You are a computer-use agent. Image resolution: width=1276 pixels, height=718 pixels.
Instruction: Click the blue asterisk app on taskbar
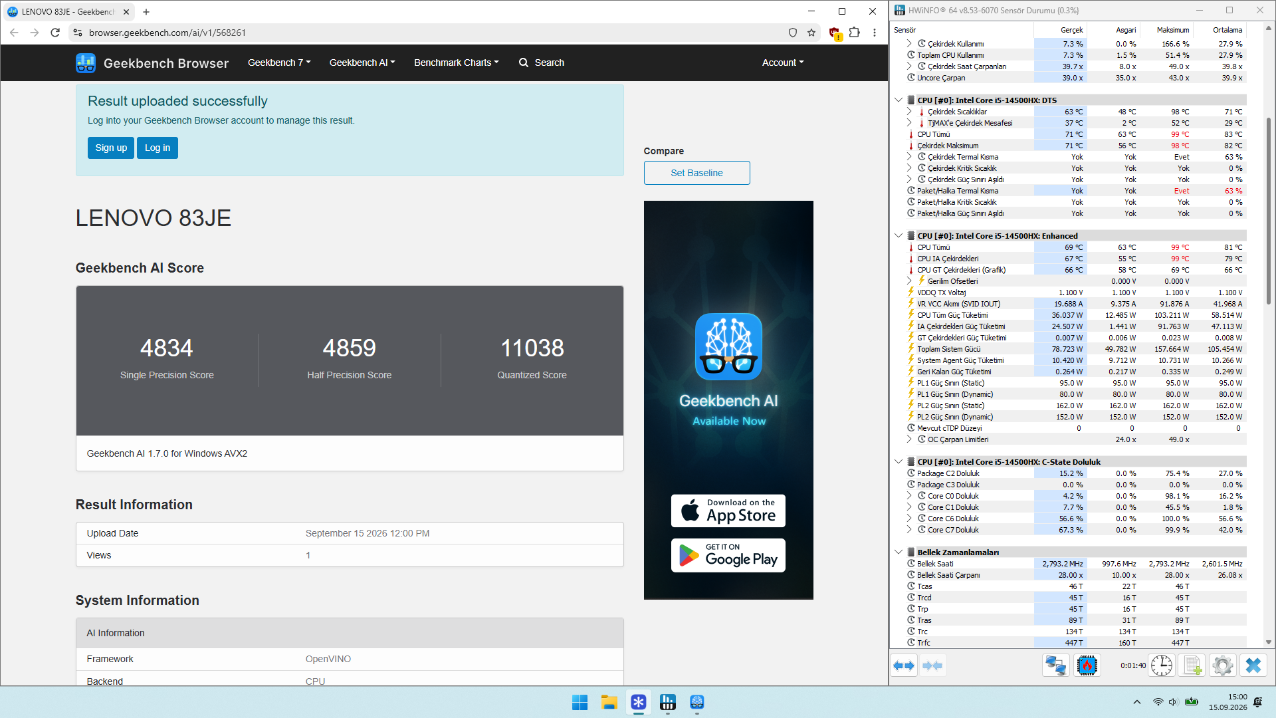(639, 702)
